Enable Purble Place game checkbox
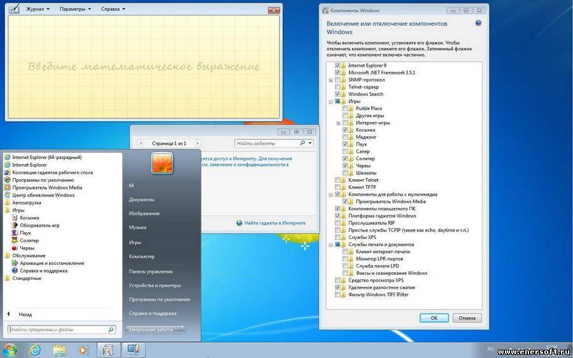This screenshot has width=573, height=358. [x=345, y=108]
